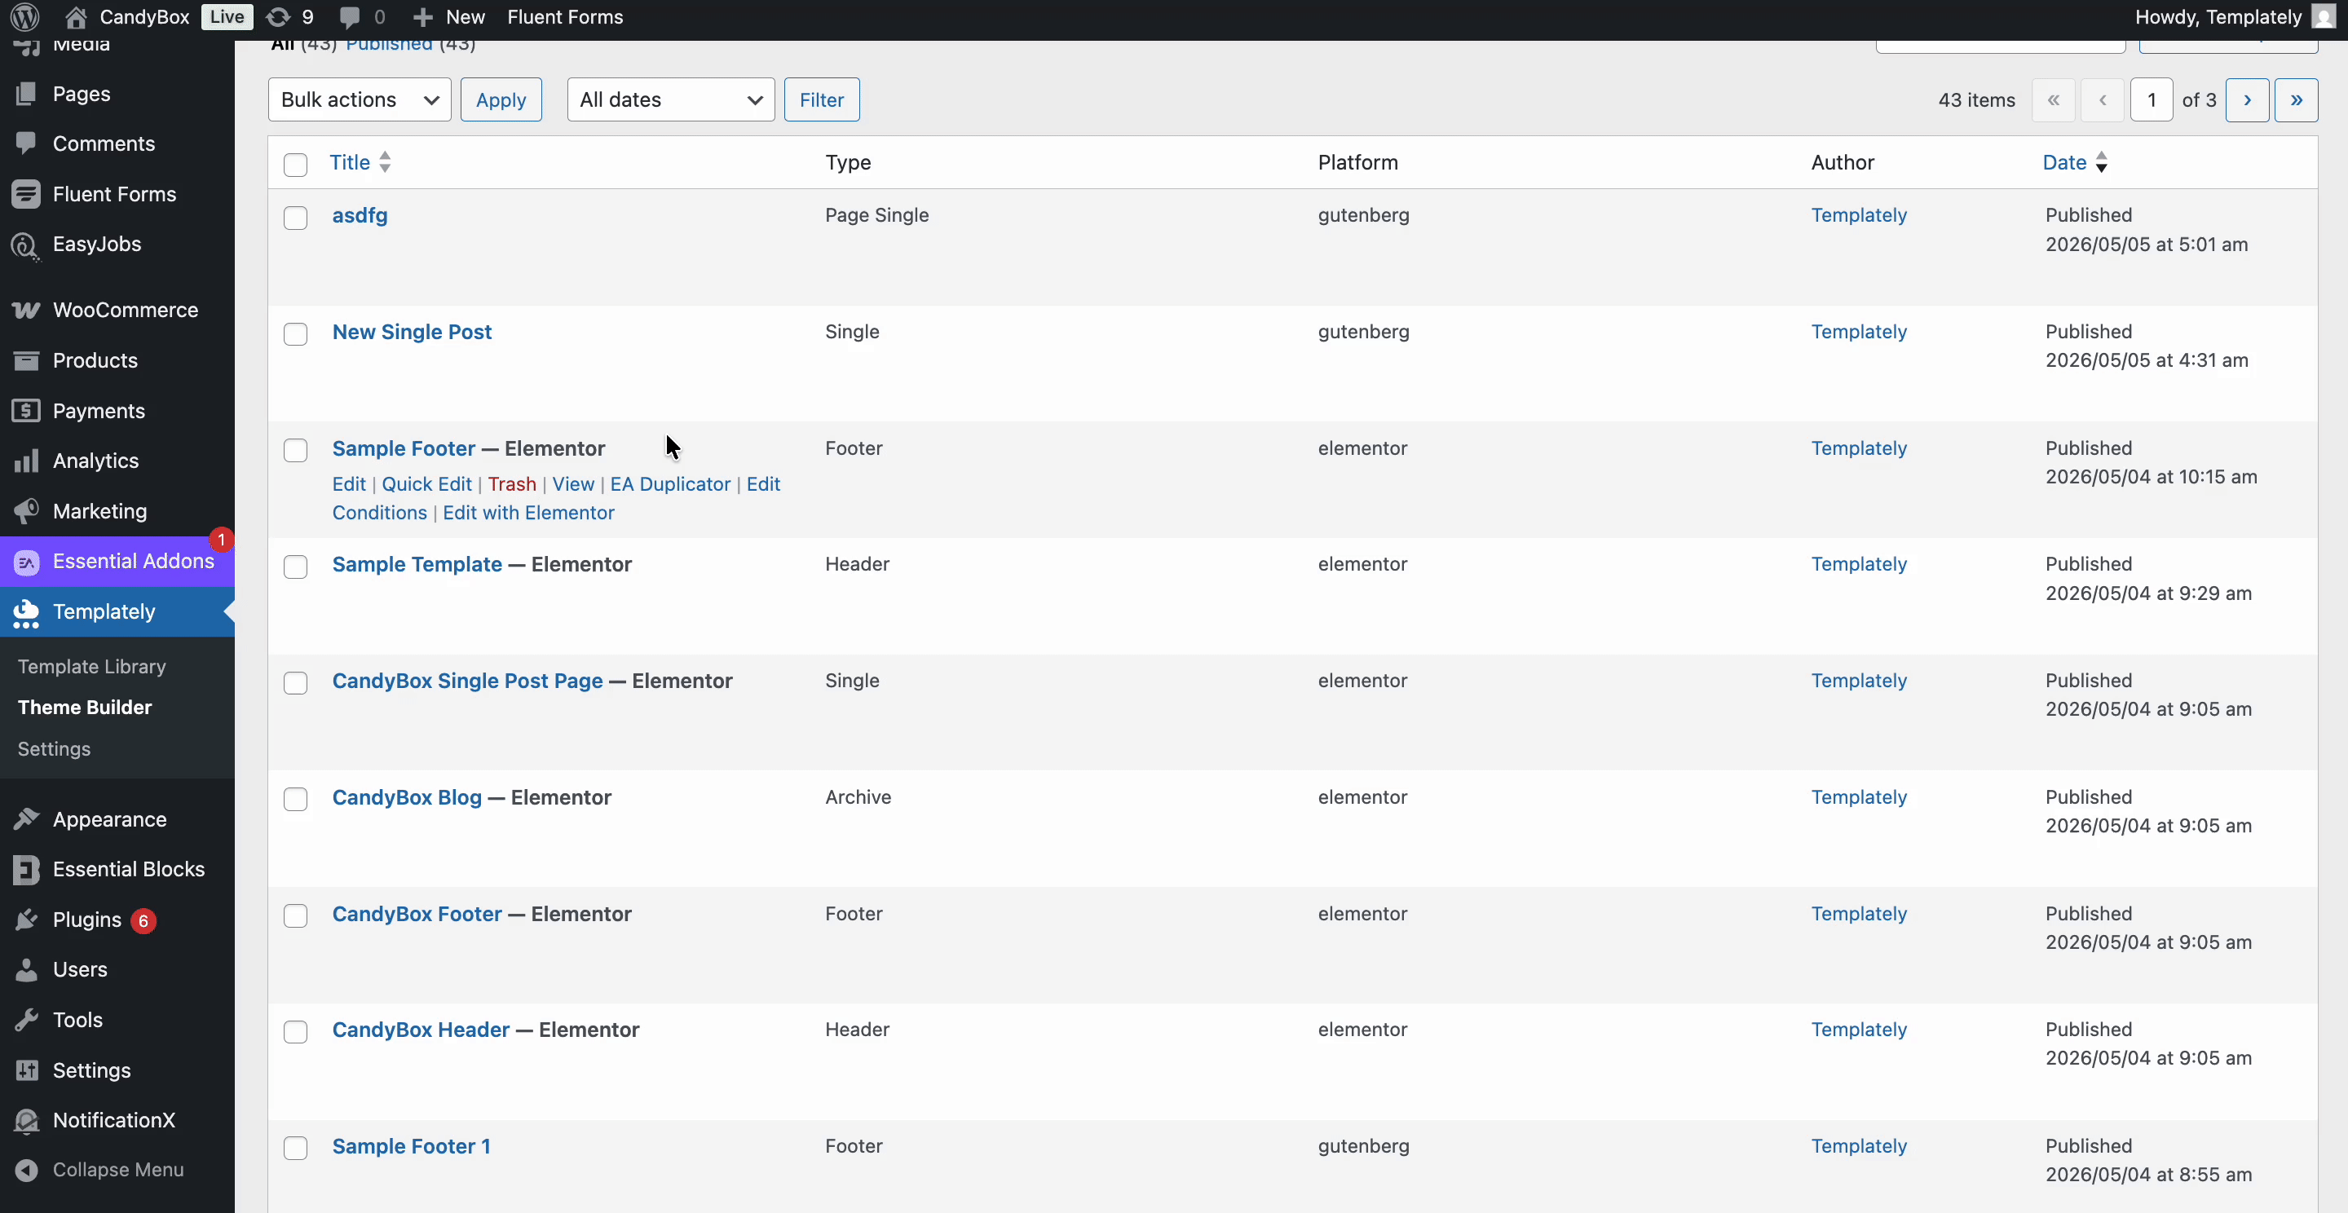
Task: Click EA Duplicator link
Action: [x=670, y=484]
